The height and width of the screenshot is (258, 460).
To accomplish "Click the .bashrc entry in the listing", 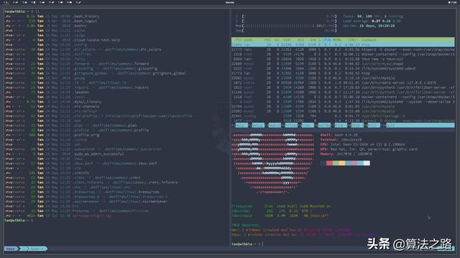I will (x=80, y=26).
